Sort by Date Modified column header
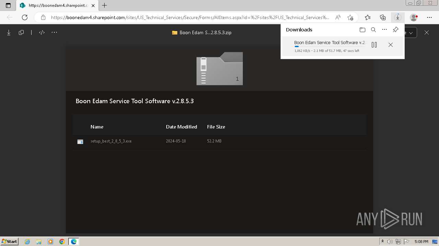 [181, 127]
